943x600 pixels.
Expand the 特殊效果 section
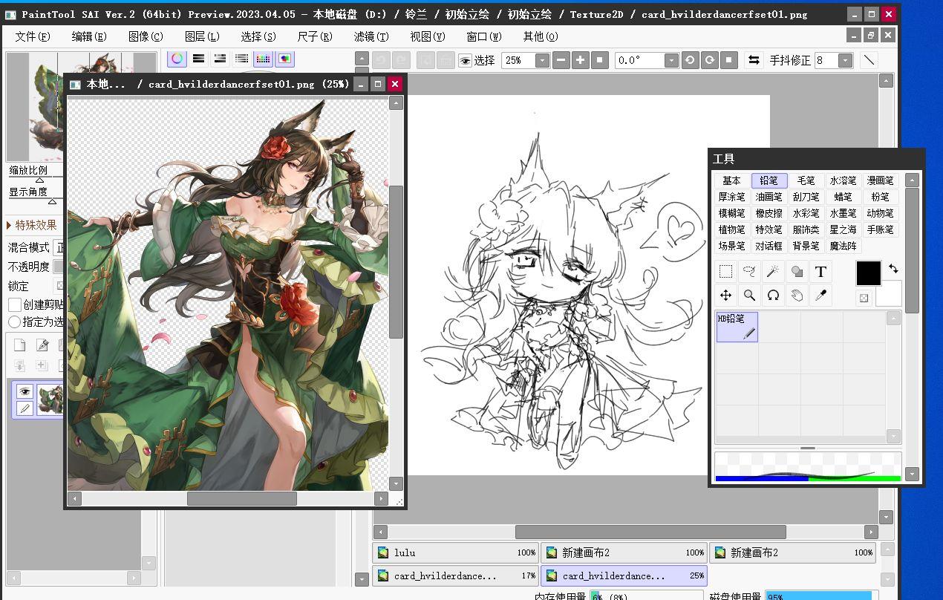[32, 225]
